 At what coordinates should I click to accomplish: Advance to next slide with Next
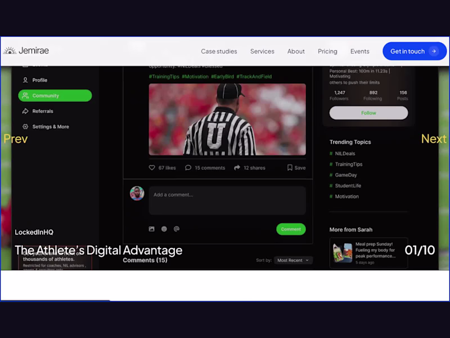click(x=434, y=139)
